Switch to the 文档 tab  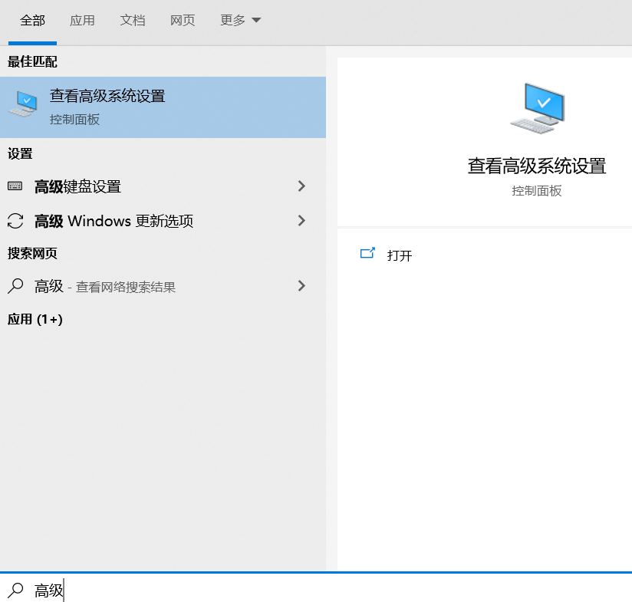[x=133, y=21]
